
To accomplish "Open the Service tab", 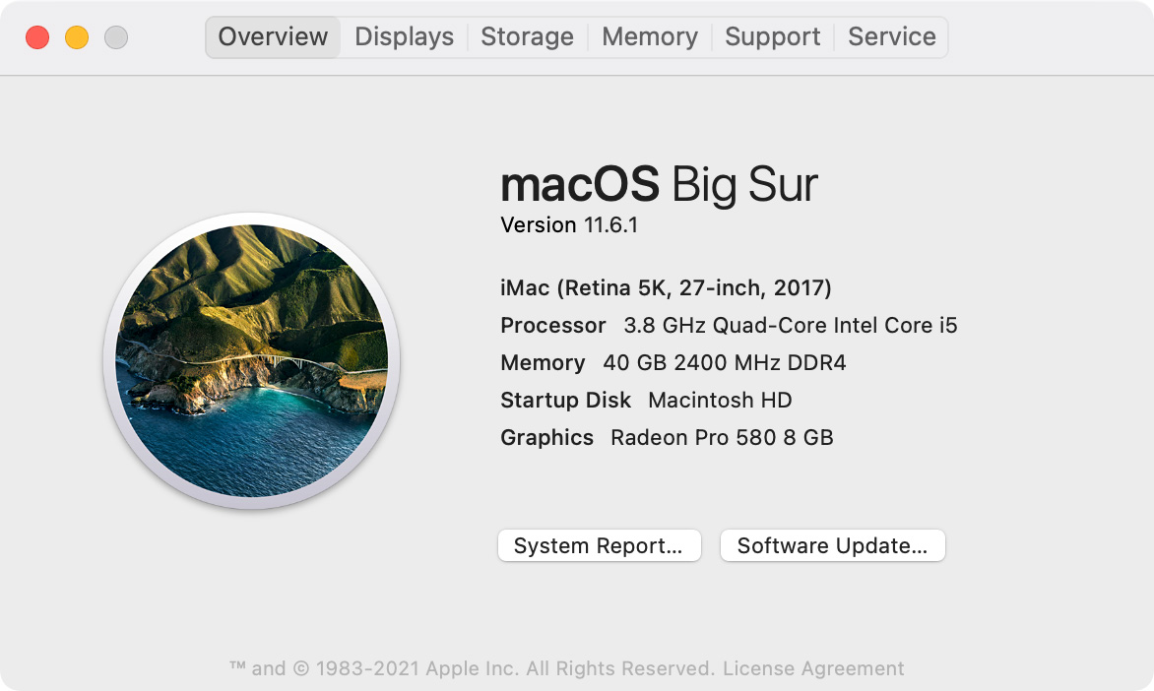I will (891, 36).
